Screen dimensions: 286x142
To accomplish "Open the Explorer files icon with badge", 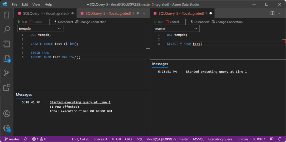I will pos(7,58).
